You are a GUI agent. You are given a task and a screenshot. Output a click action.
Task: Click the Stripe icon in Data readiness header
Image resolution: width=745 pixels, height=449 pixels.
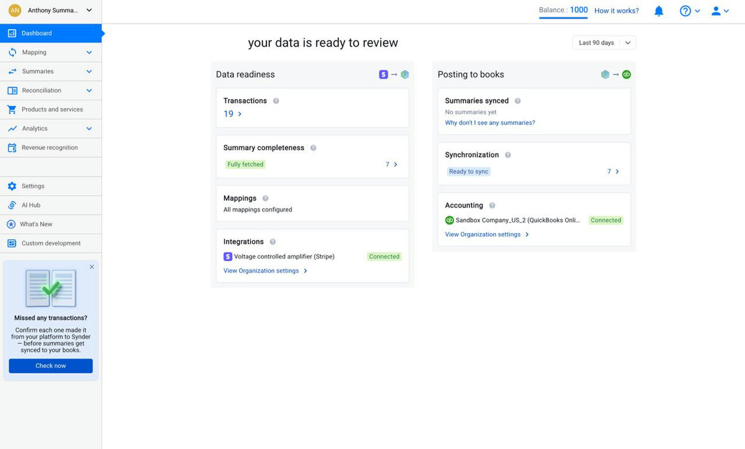(384, 74)
